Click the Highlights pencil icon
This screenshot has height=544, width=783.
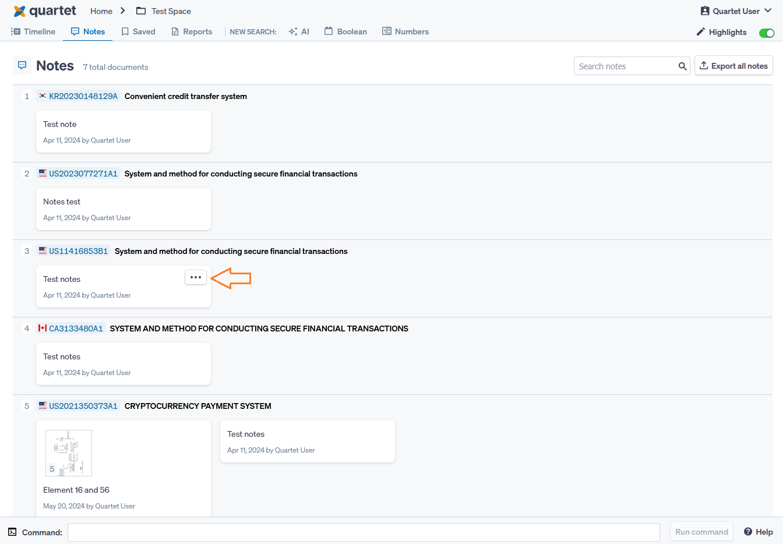701,32
